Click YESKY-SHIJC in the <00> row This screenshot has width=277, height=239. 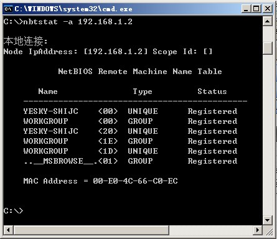[51, 111]
